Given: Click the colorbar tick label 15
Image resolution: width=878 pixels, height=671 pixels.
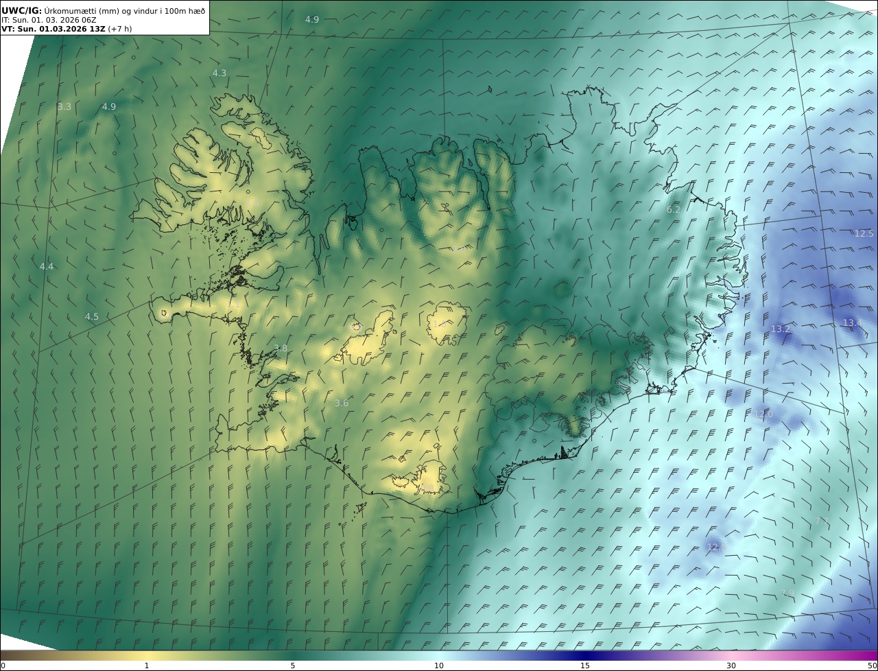Looking at the screenshot, I should coord(585,666).
